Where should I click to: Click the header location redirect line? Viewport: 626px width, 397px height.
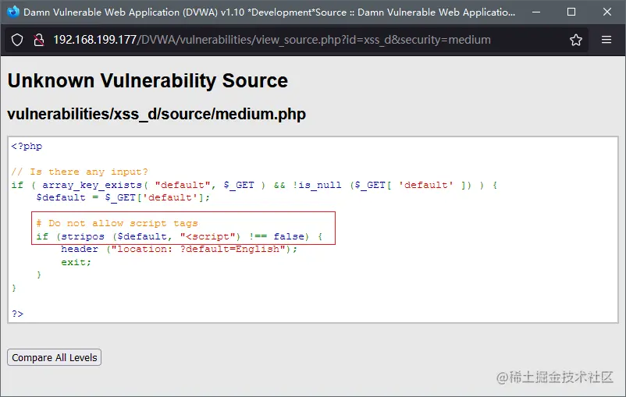point(180,250)
